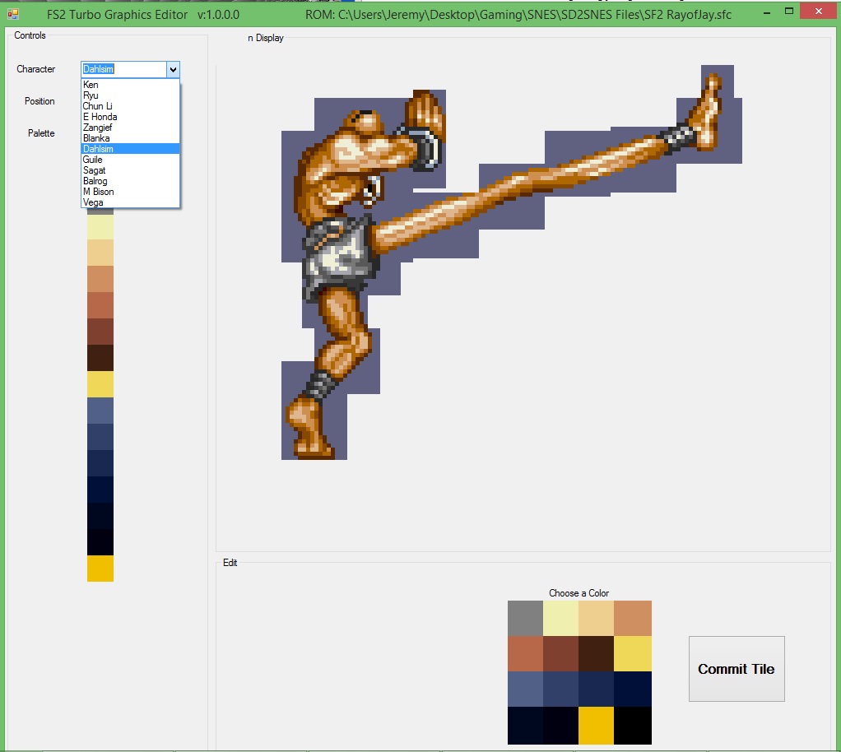Image resolution: width=841 pixels, height=752 pixels.
Task: Select Ryu from the character list
Action: 130,95
